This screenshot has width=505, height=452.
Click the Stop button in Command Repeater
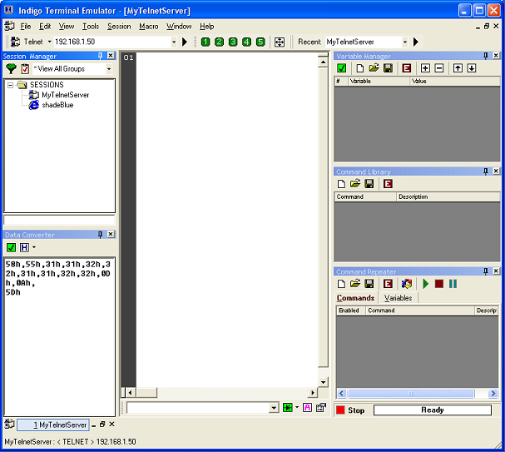(x=350, y=410)
